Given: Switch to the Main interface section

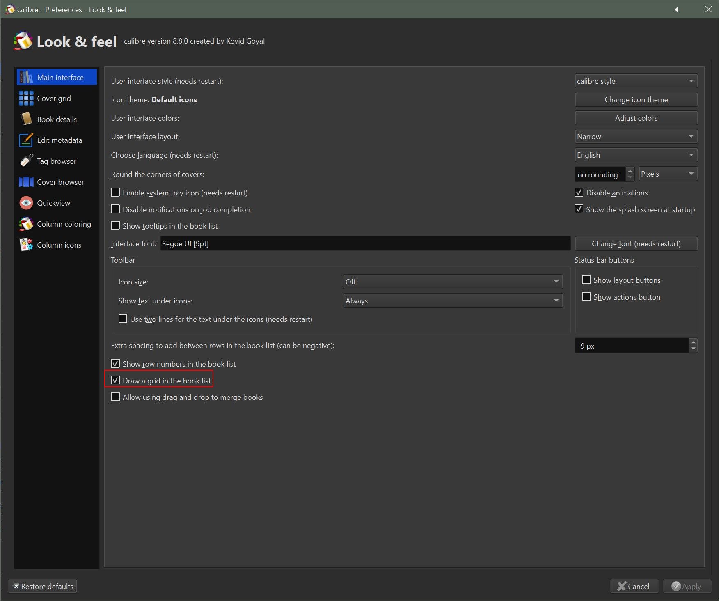Looking at the screenshot, I should [x=60, y=78].
